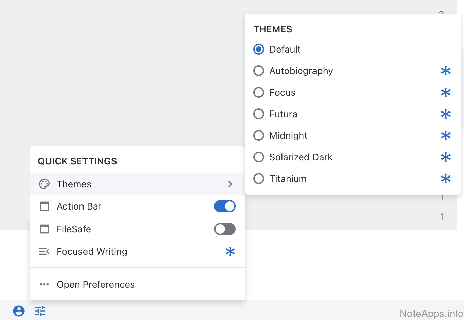Choose the Futura theme radio button
Screen dimensions: 464x320
click(x=259, y=114)
